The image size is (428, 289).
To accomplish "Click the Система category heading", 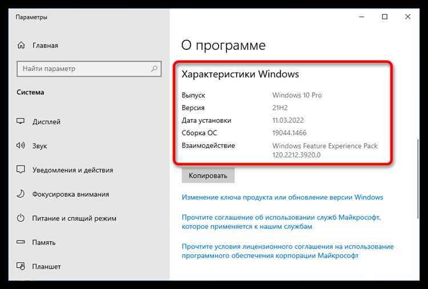I will coord(30,92).
